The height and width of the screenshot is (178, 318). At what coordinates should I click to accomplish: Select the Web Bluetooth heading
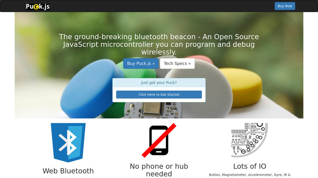click(68, 171)
